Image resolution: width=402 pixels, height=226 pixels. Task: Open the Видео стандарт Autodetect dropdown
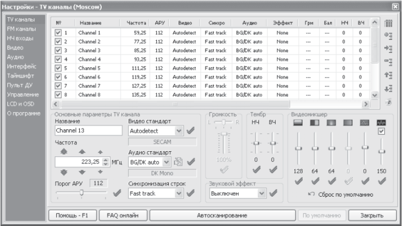tap(179, 131)
